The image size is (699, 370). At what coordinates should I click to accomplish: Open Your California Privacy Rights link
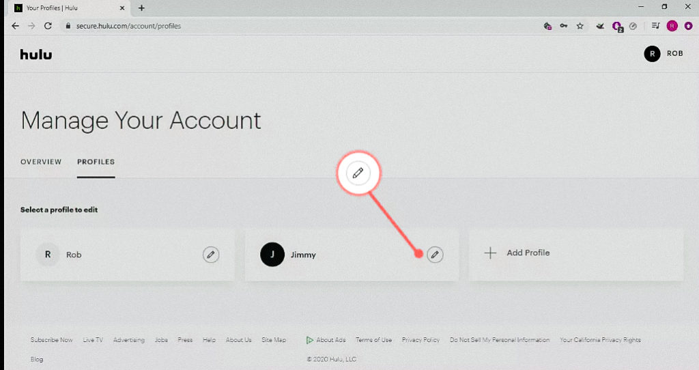600,340
